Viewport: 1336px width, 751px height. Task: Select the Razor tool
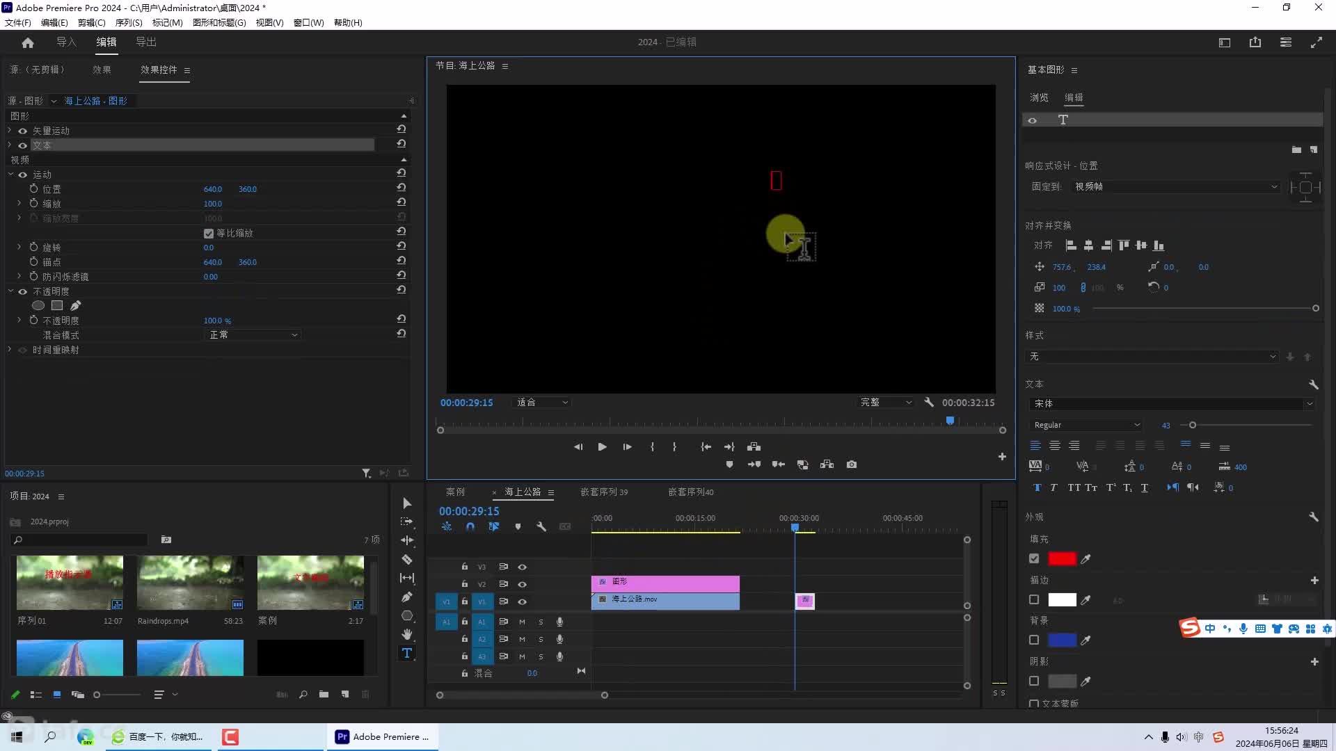[407, 559]
